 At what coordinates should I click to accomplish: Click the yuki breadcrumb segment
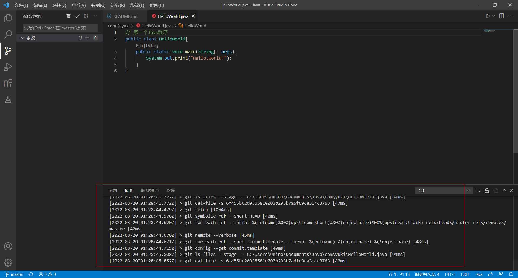125,26
